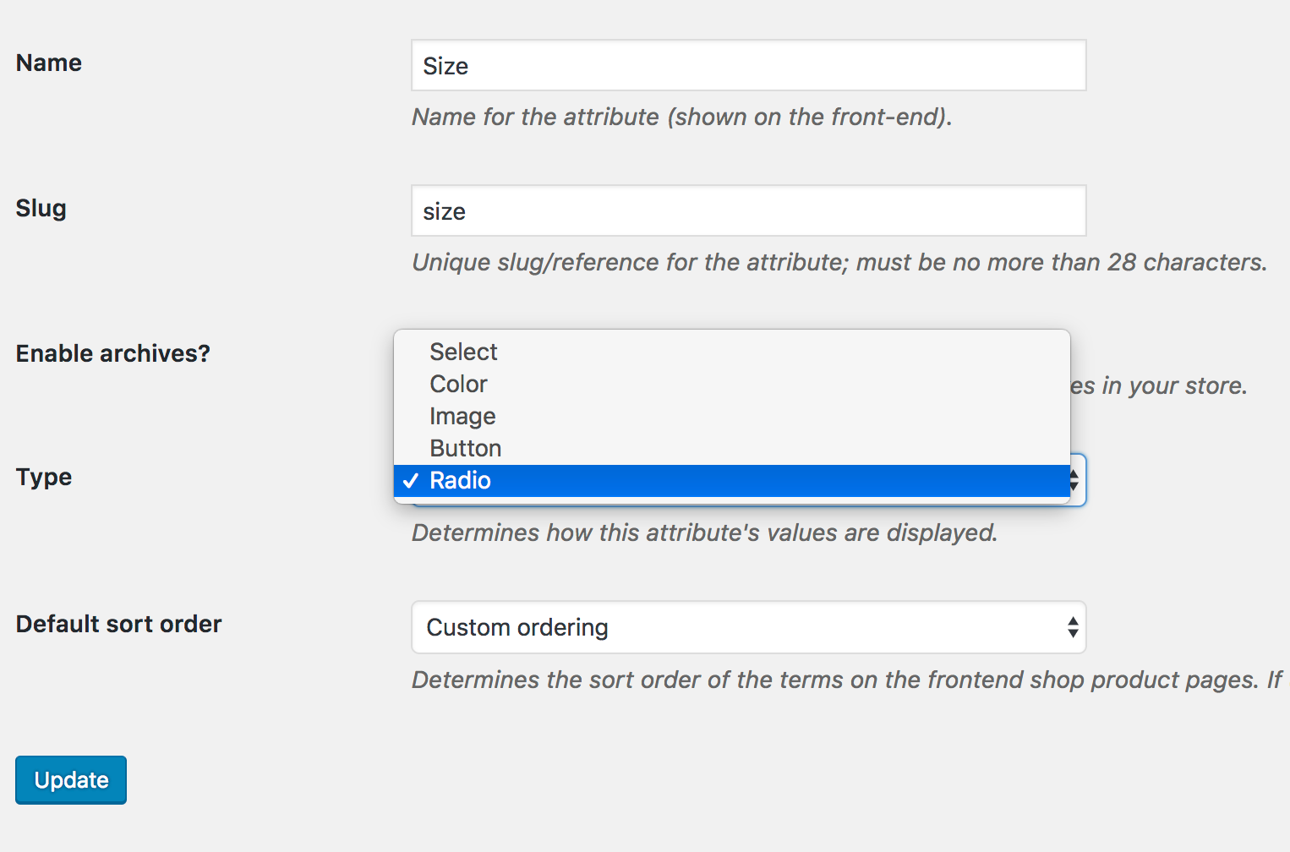Click the "Enable archives?" label
The image size is (1290, 852).
(112, 353)
